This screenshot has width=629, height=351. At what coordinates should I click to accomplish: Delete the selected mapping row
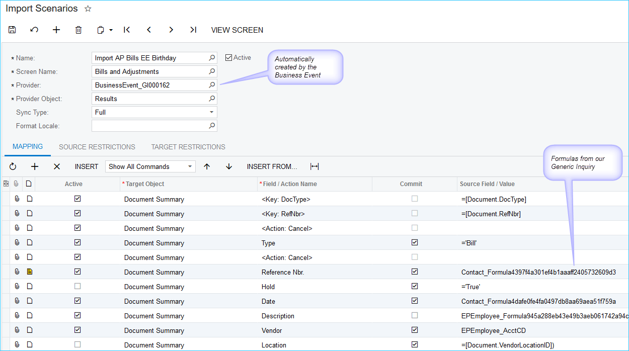click(57, 166)
